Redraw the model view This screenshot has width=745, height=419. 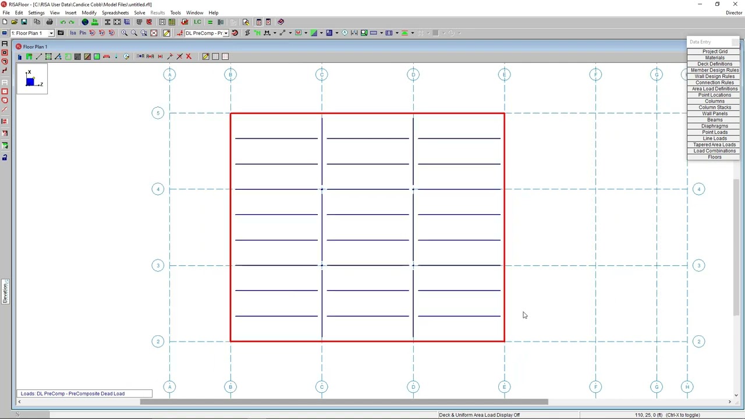pyautogui.click(x=235, y=33)
